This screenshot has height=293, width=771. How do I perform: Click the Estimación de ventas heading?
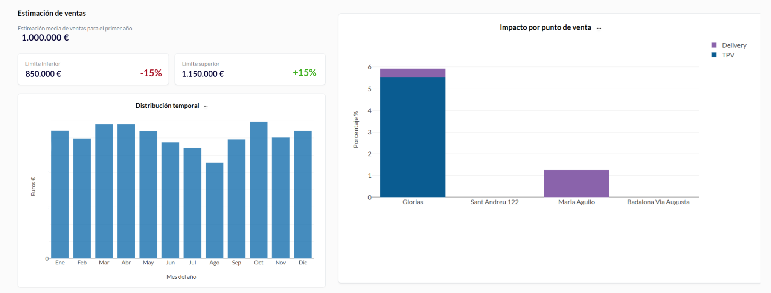coord(52,13)
